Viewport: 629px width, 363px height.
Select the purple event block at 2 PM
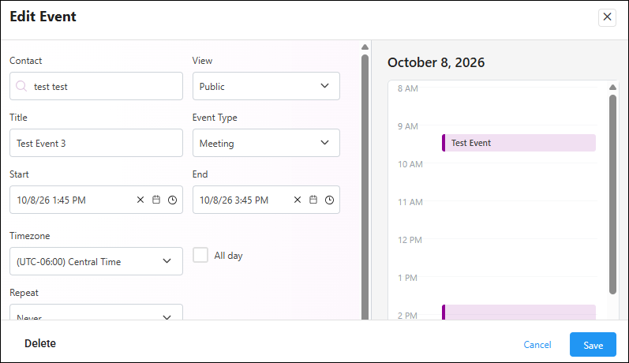tap(519, 312)
